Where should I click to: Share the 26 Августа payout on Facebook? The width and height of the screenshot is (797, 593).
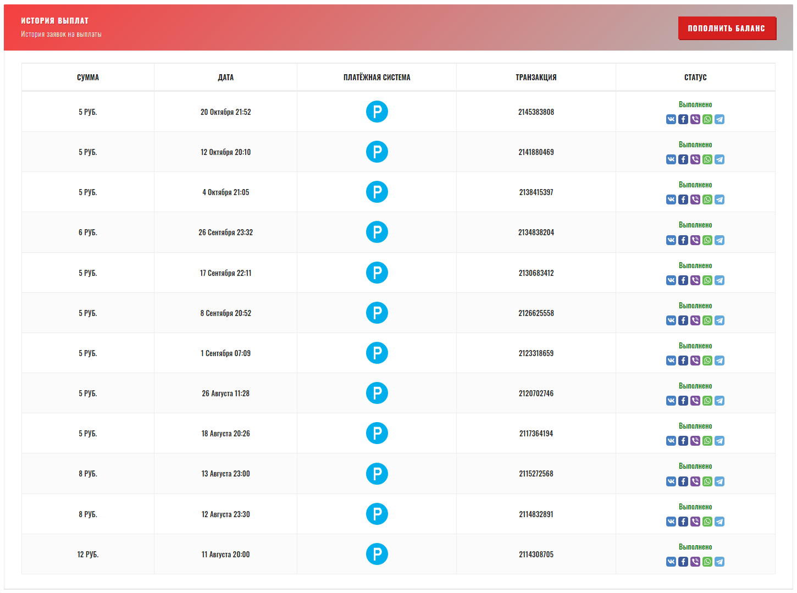click(683, 401)
